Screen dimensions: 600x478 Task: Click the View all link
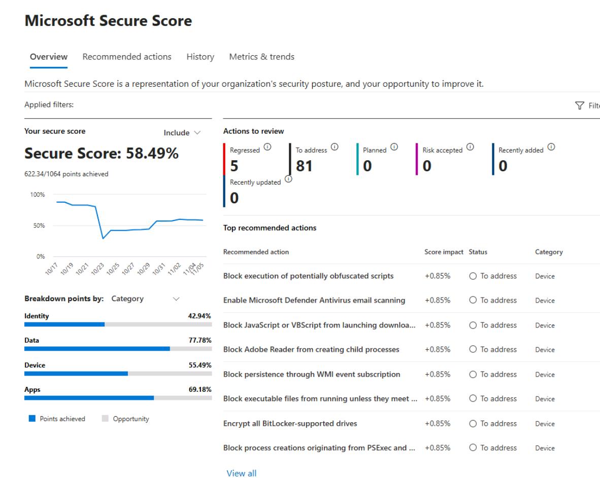240,473
